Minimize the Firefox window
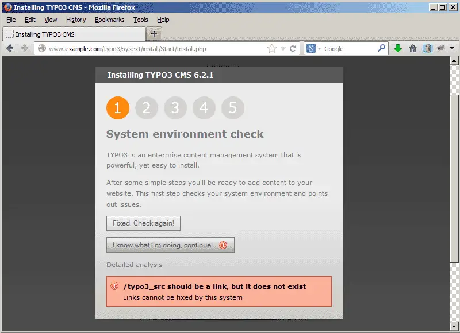 (433, 7)
